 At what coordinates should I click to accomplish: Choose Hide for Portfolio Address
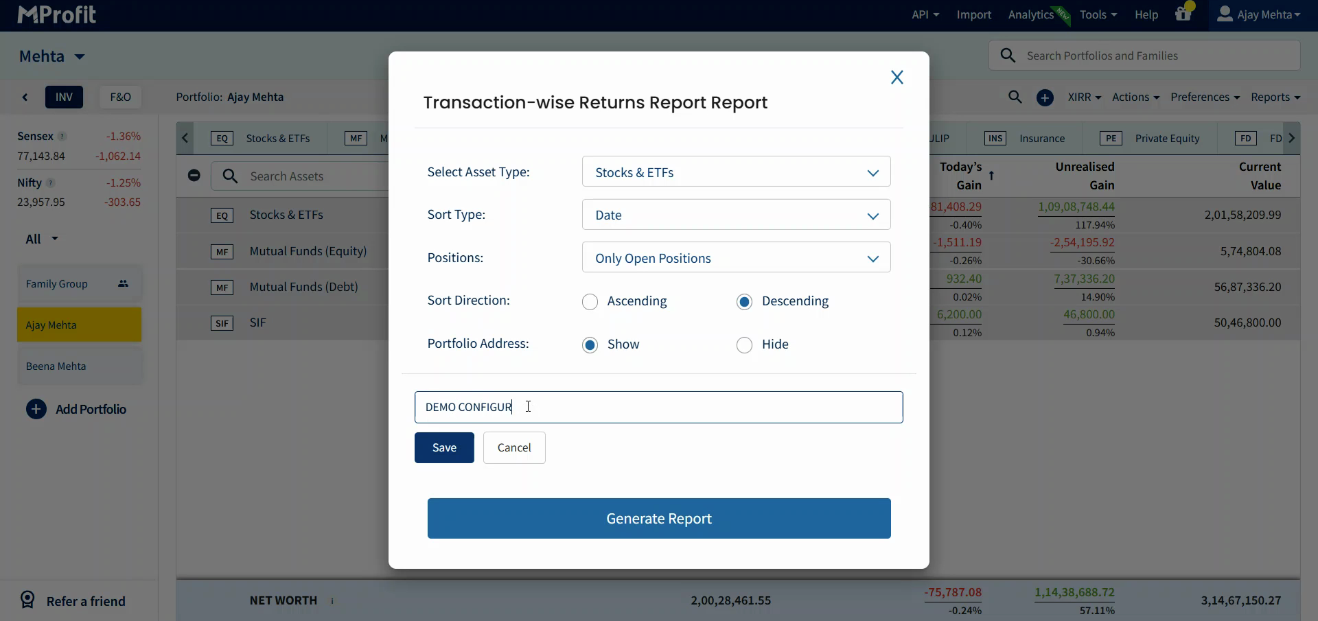[x=744, y=345]
